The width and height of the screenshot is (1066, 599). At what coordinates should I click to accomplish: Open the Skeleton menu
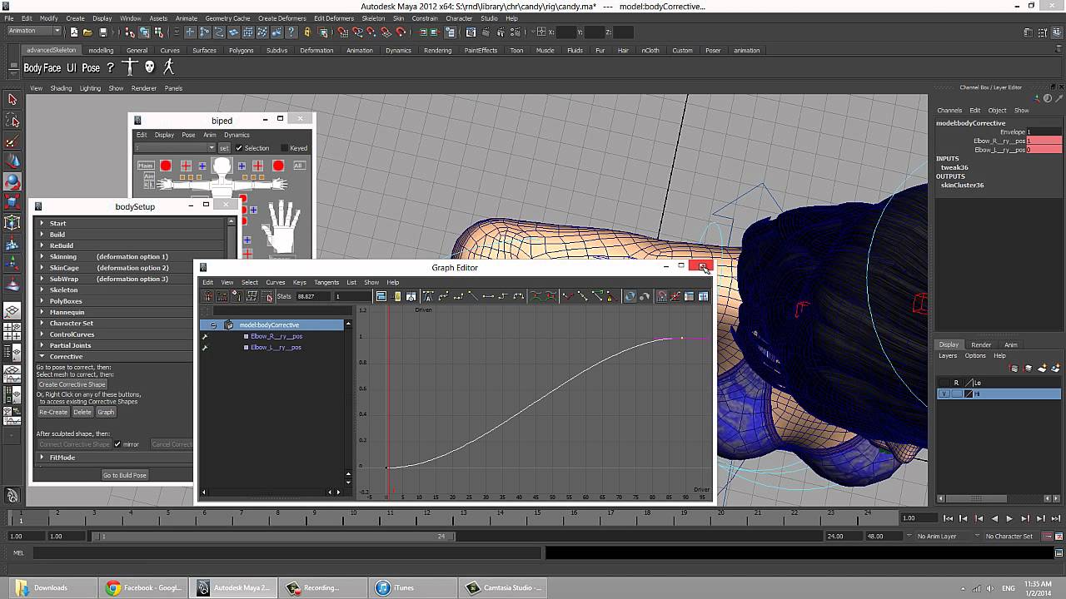373,18
